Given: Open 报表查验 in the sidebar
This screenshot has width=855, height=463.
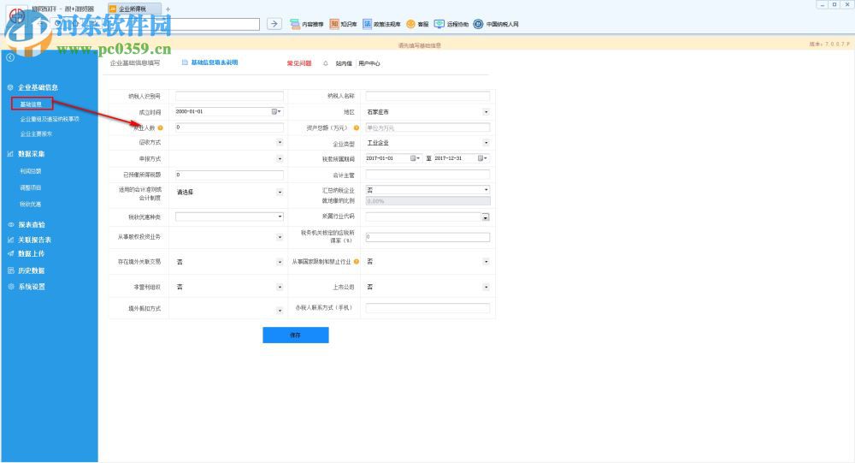Looking at the screenshot, I should pos(32,225).
